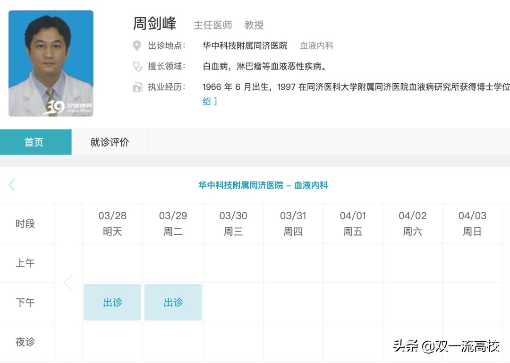Click the previous-week arrow in the schedule table
Image resolution: width=510 pixels, height=363 pixels.
coord(68,282)
